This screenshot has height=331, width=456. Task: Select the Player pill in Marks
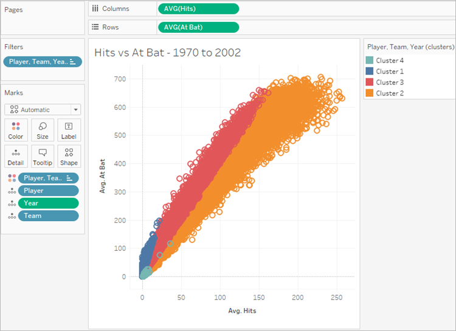tap(48, 191)
